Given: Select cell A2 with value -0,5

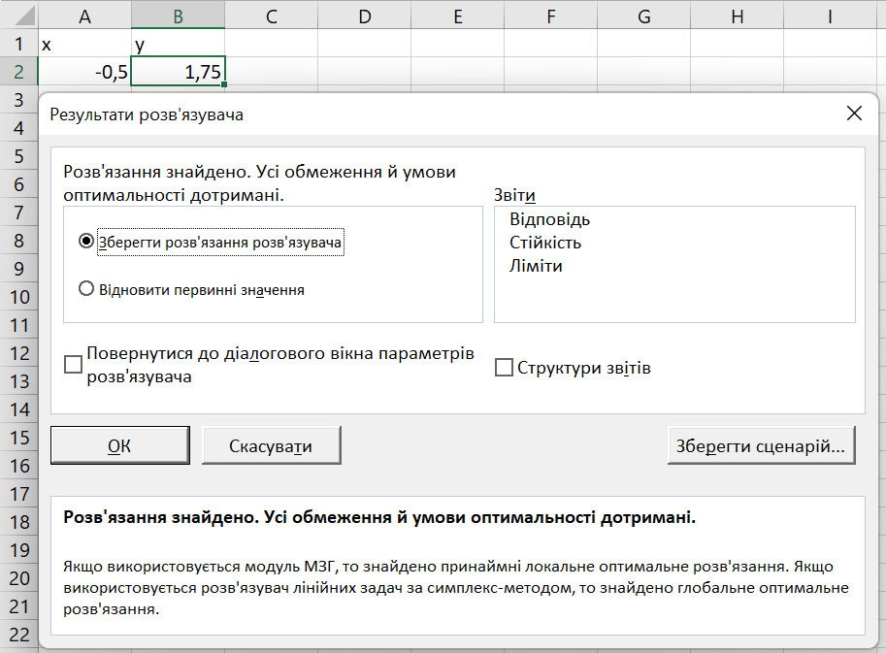Looking at the screenshot, I should (x=84, y=72).
